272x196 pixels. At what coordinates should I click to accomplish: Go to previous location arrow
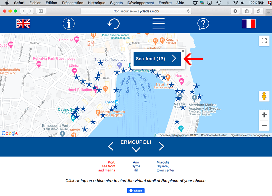(111, 146)
